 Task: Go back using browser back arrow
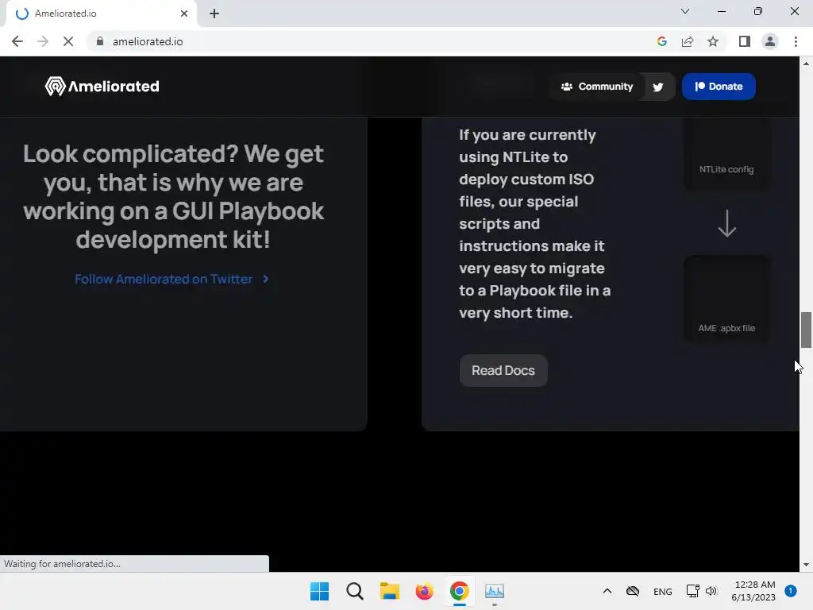click(17, 41)
